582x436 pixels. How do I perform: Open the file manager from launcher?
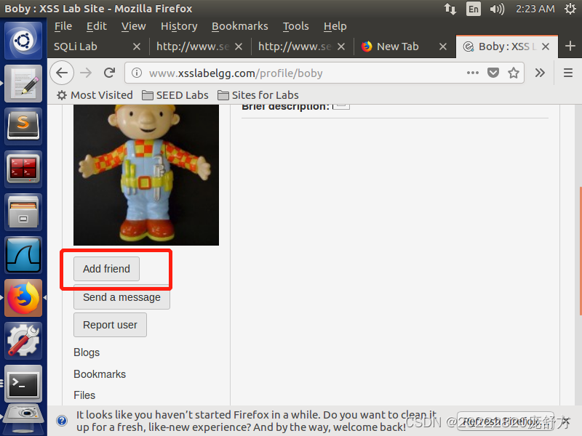click(x=23, y=212)
